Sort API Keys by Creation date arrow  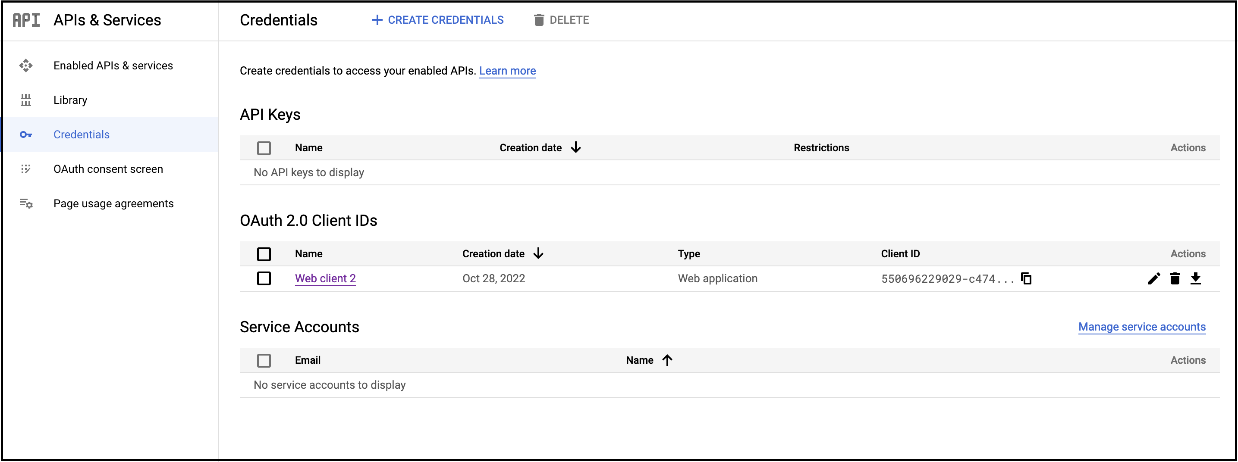click(576, 147)
